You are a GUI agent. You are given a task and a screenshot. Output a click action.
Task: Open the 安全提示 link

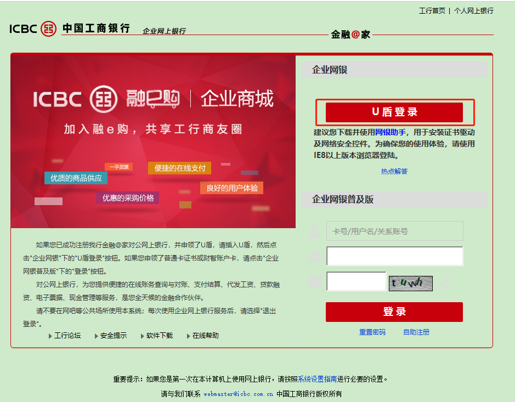(x=114, y=335)
